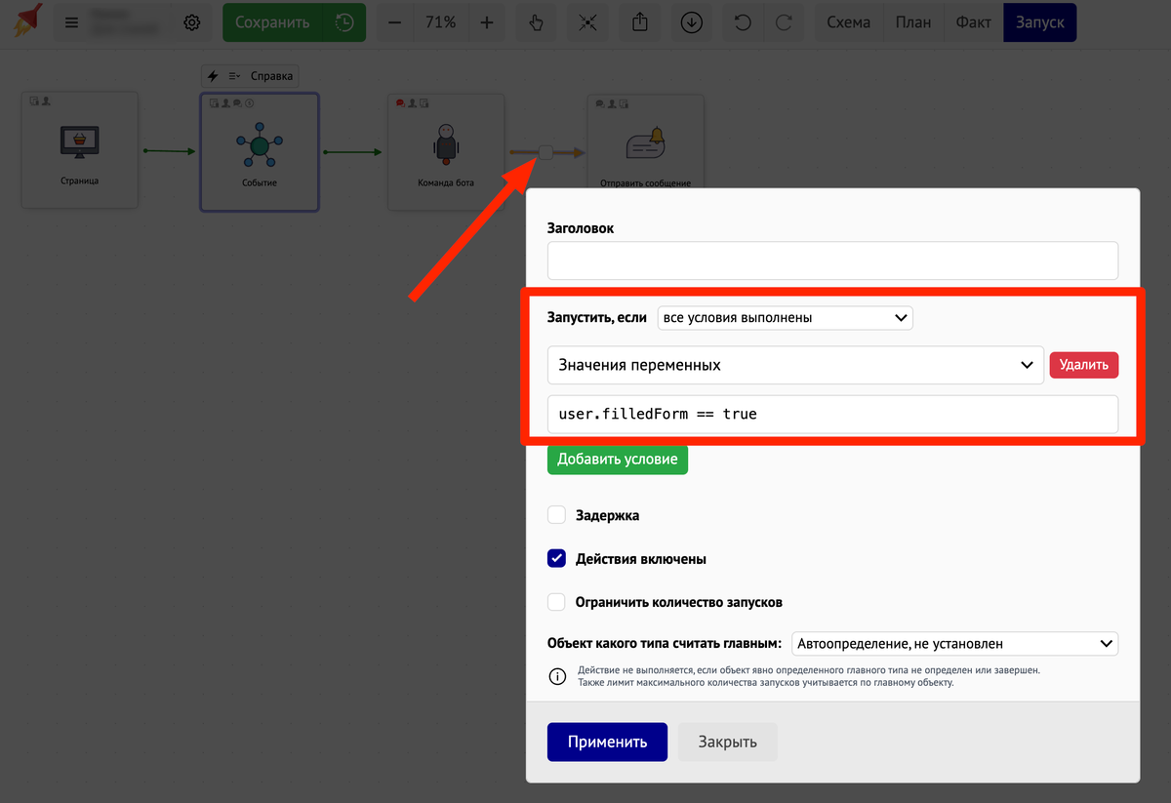Switch to the План tab
1171x803 pixels.
click(x=913, y=22)
